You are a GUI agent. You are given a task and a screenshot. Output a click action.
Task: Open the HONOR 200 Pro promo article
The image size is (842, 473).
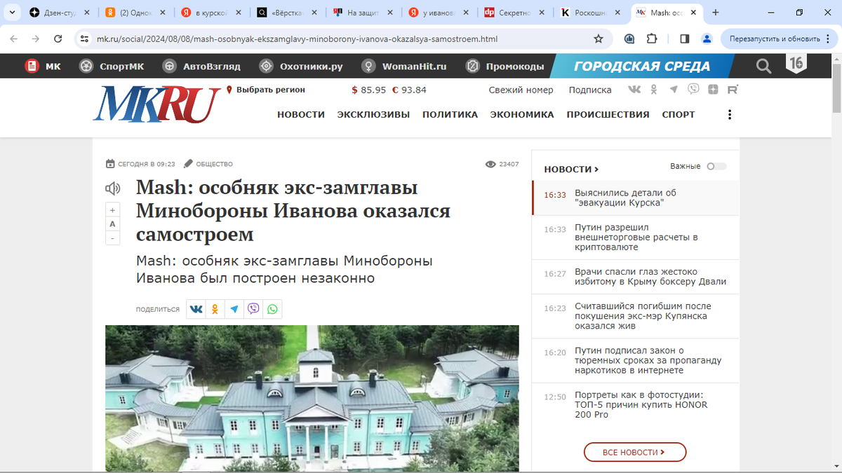pos(635,405)
